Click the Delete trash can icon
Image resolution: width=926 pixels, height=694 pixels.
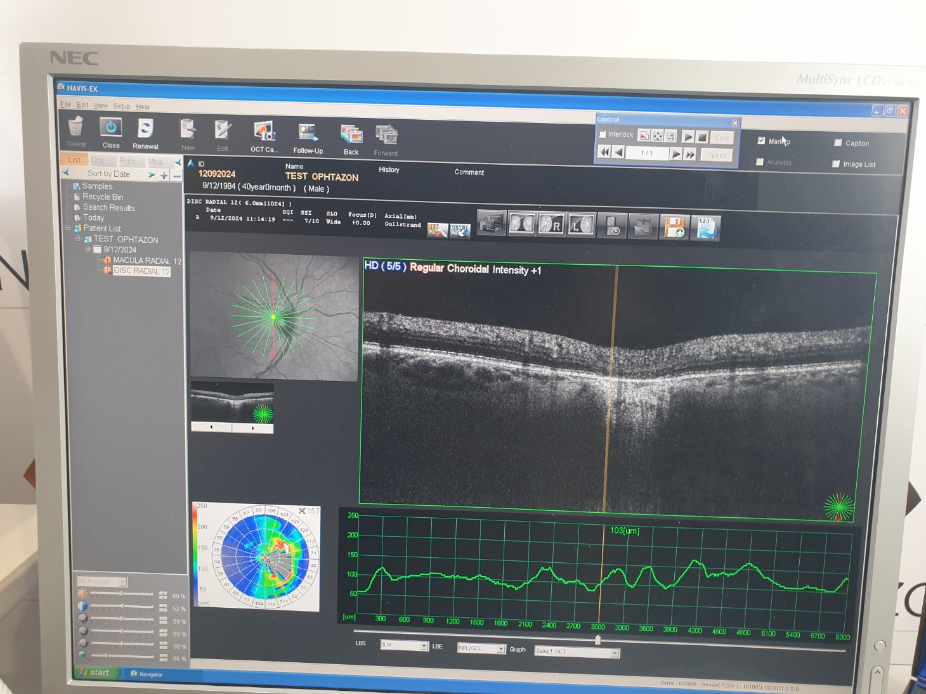point(76,126)
